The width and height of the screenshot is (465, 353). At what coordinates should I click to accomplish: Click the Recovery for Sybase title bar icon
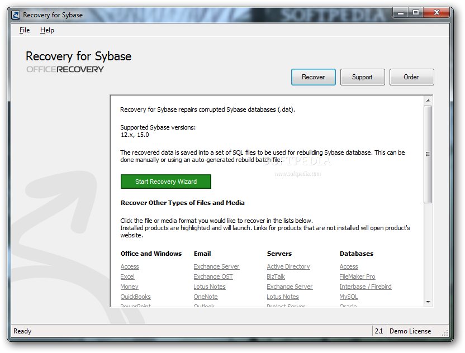click(x=16, y=15)
